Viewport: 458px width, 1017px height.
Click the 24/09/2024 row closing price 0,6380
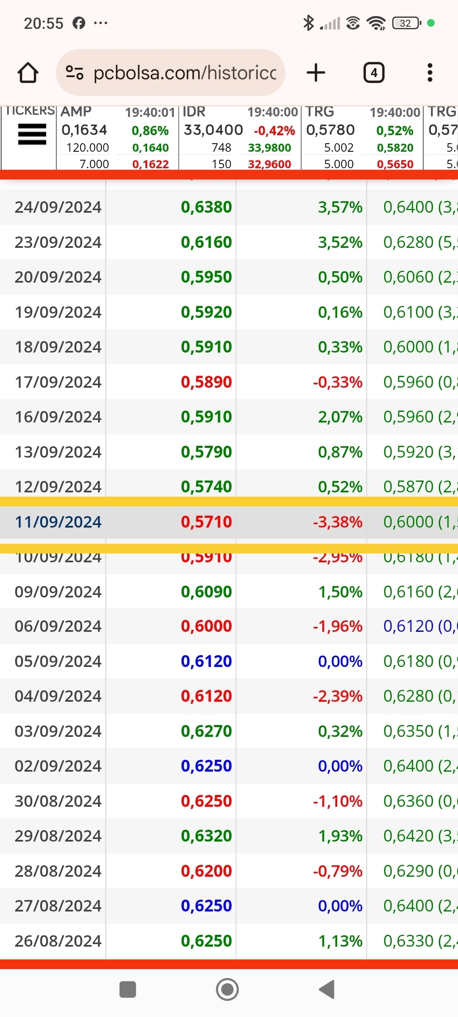click(x=207, y=207)
